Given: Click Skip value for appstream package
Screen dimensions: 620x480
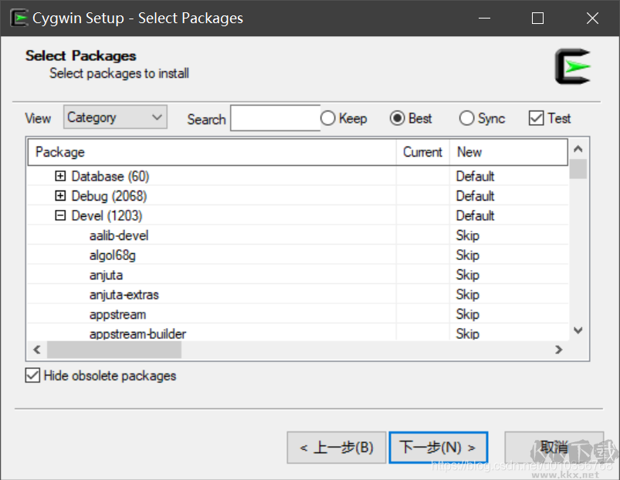Looking at the screenshot, I should pyautogui.click(x=467, y=314).
